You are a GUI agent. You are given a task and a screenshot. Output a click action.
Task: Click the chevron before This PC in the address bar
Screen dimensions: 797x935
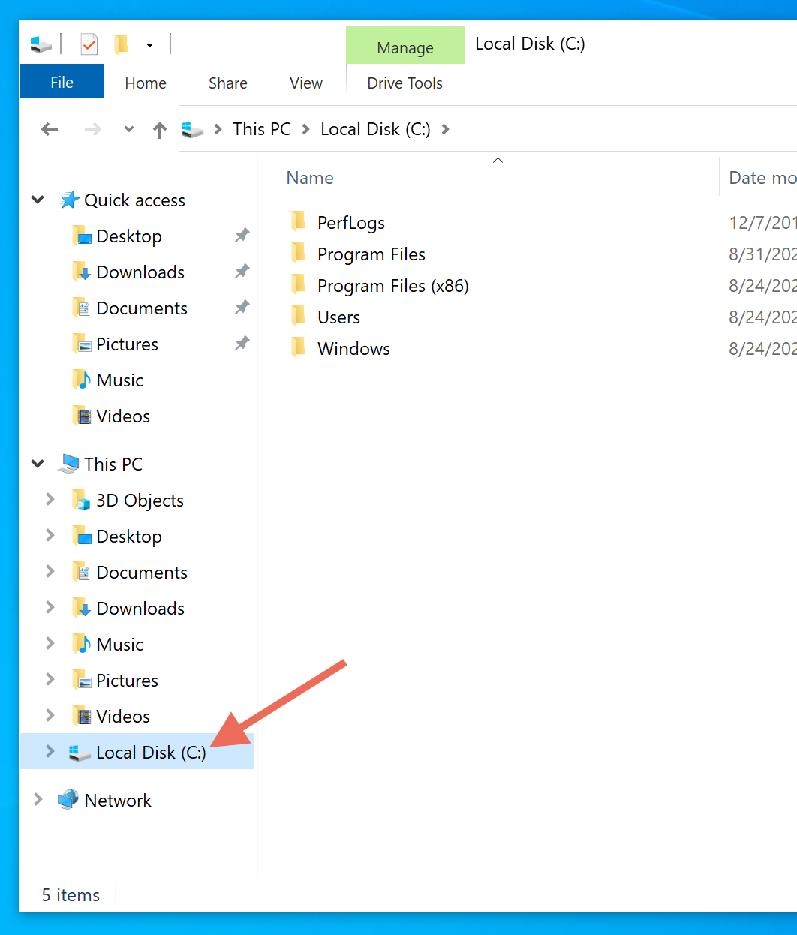(x=218, y=129)
